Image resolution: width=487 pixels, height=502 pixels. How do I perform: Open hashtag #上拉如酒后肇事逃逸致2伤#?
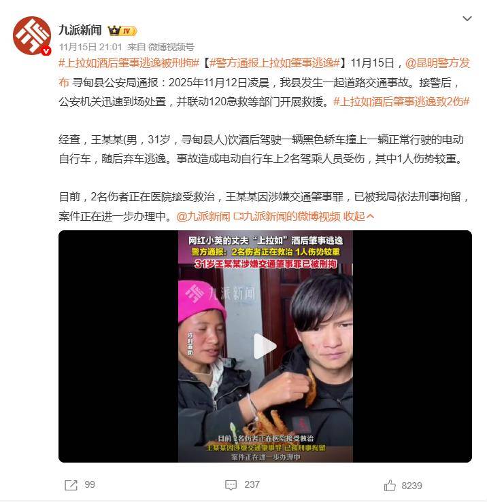pos(401,102)
